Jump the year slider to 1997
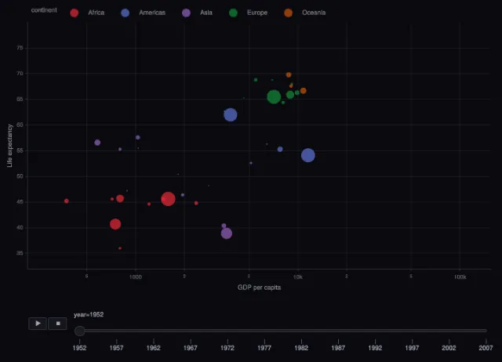 [x=412, y=348]
